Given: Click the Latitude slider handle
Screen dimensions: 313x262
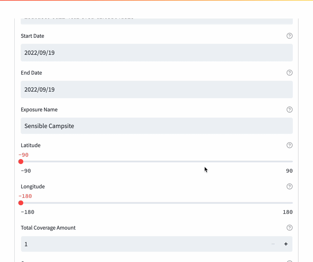Looking at the screenshot, I should [x=21, y=162].
